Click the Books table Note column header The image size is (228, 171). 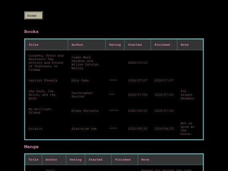pos(190,45)
